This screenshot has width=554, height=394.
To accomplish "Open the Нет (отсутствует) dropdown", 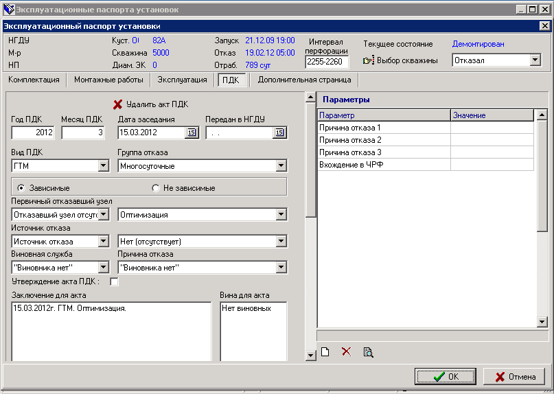I will (x=281, y=242).
